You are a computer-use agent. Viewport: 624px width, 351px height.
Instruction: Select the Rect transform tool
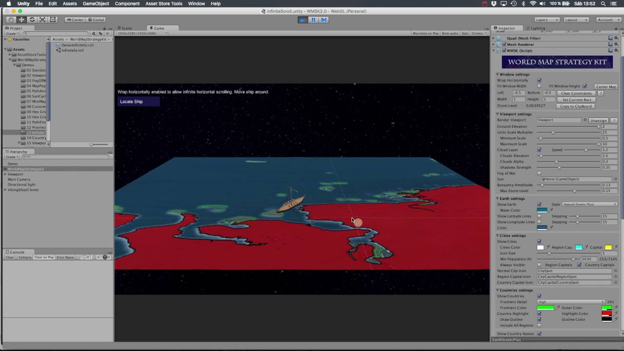pos(53,20)
